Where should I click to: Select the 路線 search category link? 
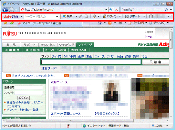pyautogui.click(x=136, y=56)
